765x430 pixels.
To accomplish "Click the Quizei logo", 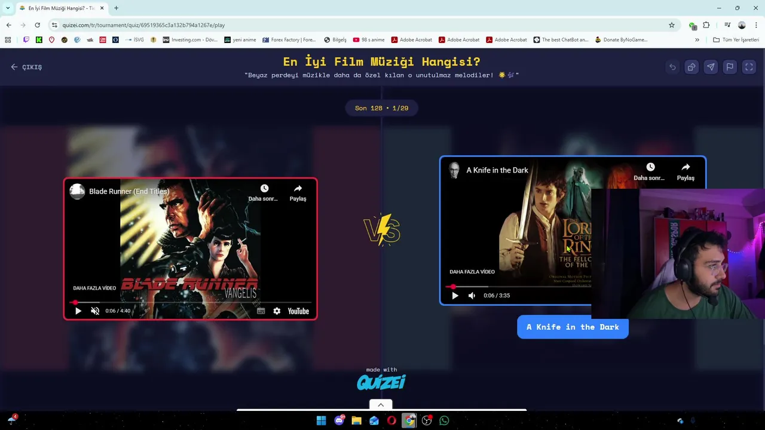I will [x=381, y=382].
